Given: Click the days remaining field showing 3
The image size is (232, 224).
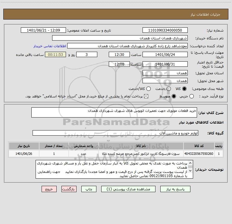Looking at the screenshot, I should [x=87, y=54].
